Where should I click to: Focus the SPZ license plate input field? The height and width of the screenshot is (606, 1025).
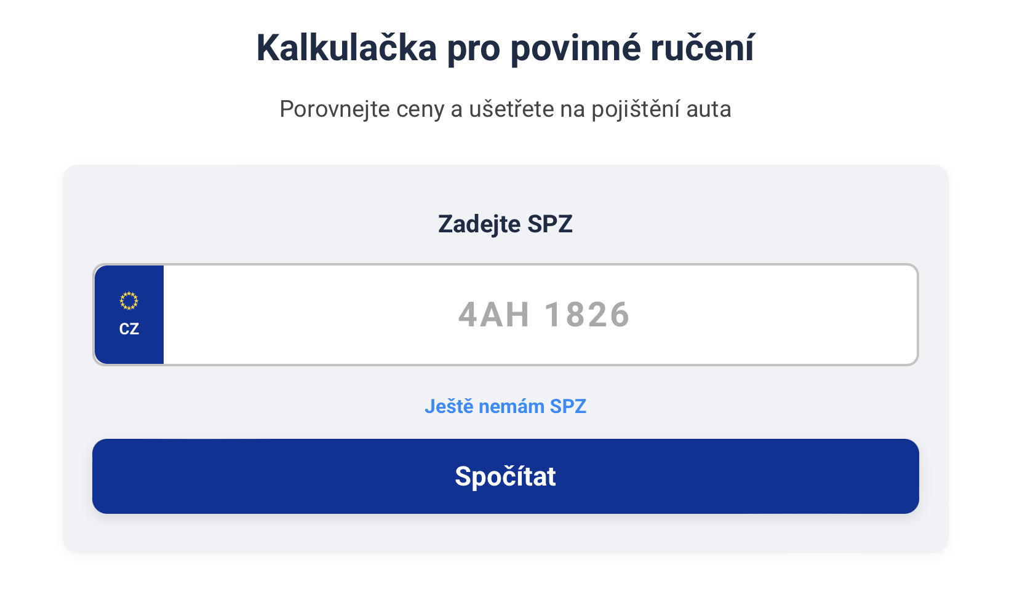(x=540, y=315)
